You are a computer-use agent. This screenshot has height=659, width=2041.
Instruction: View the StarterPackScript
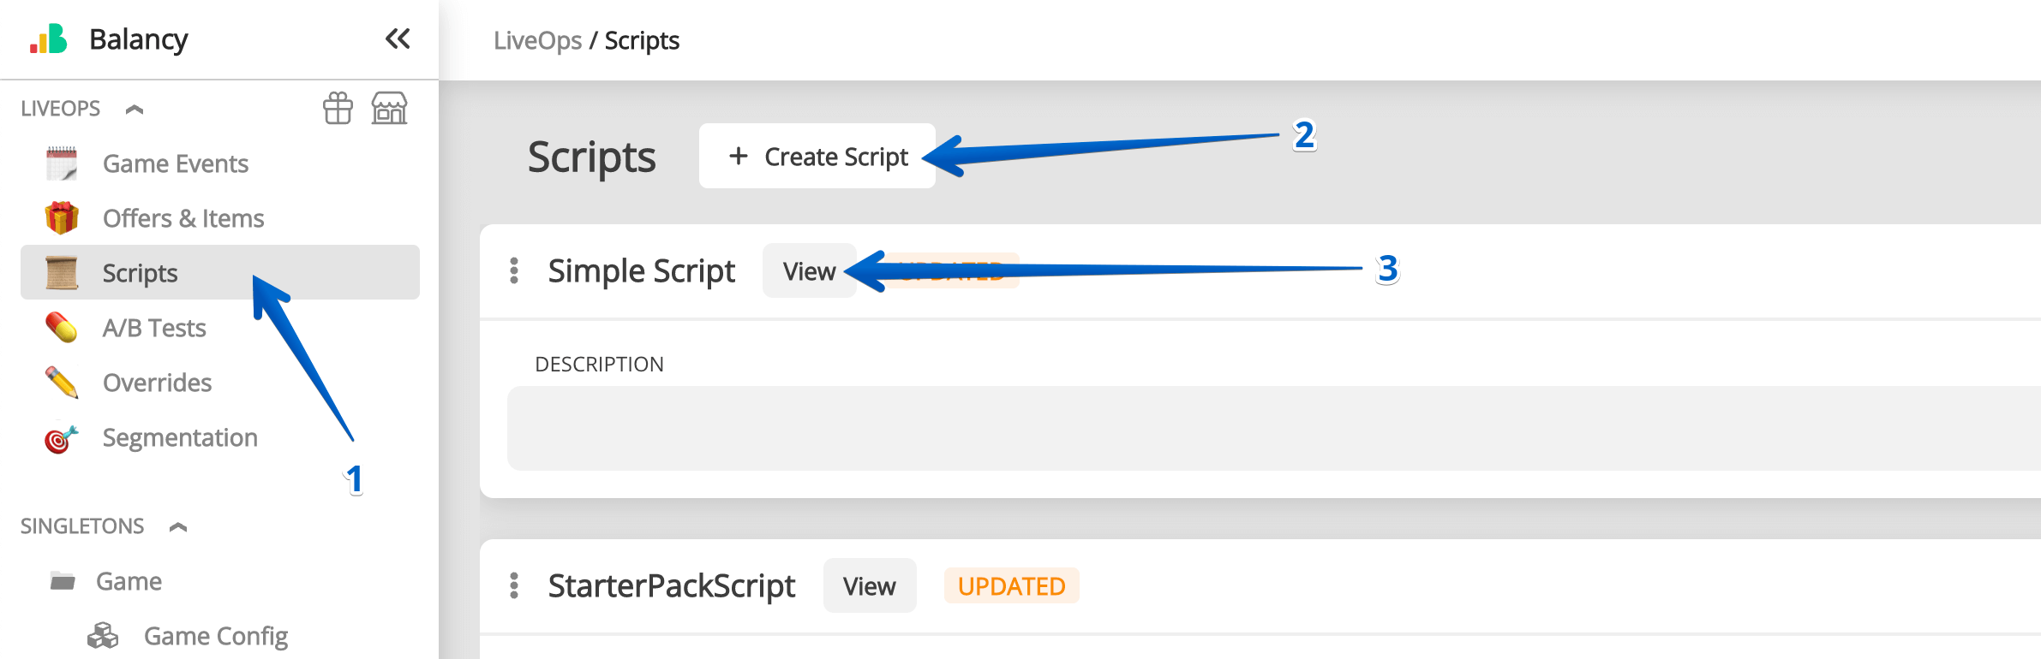(x=869, y=586)
